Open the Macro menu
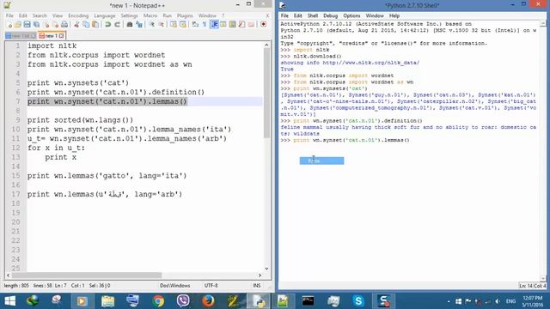Viewport: 550px width, 309px height. pos(150,15)
